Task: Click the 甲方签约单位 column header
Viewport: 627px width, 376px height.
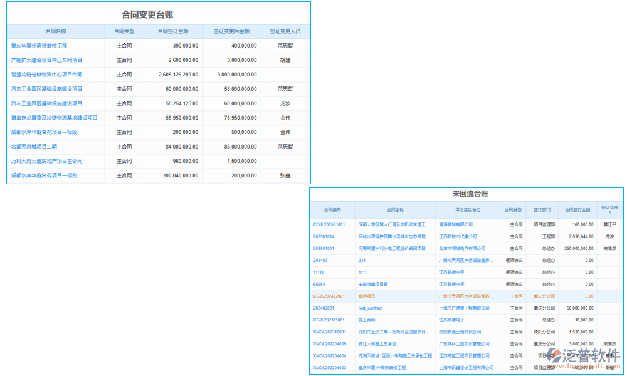Action: (x=467, y=210)
